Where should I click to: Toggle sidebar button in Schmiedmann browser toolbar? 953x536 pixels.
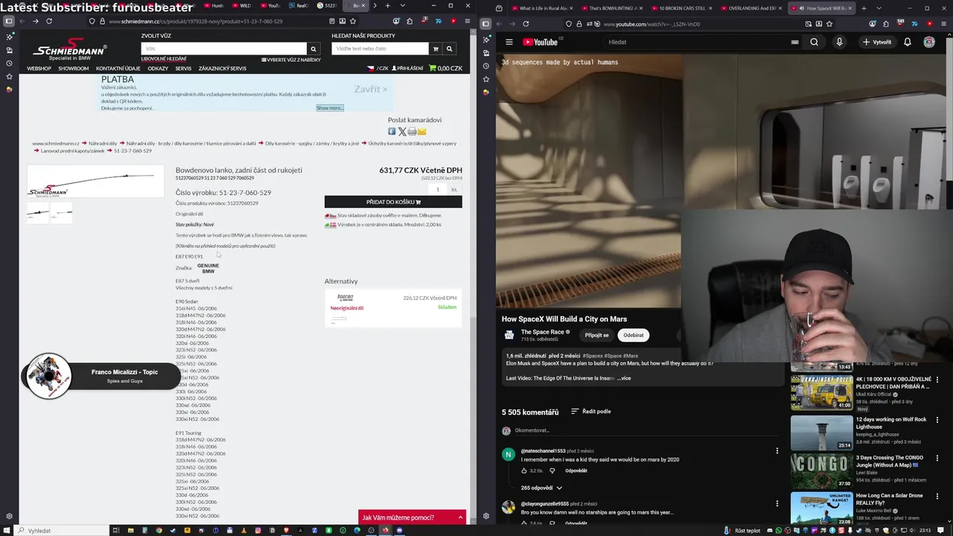point(9,22)
